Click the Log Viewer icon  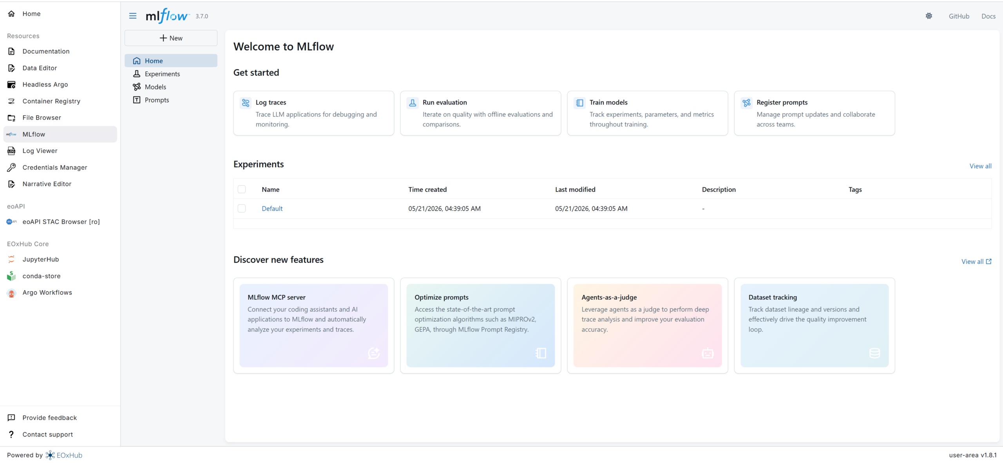[x=11, y=151]
